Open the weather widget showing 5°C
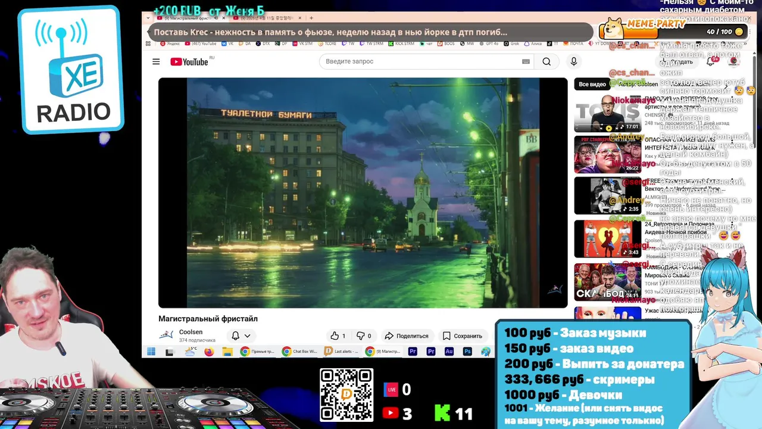The width and height of the screenshot is (762, 429). [190, 351]
